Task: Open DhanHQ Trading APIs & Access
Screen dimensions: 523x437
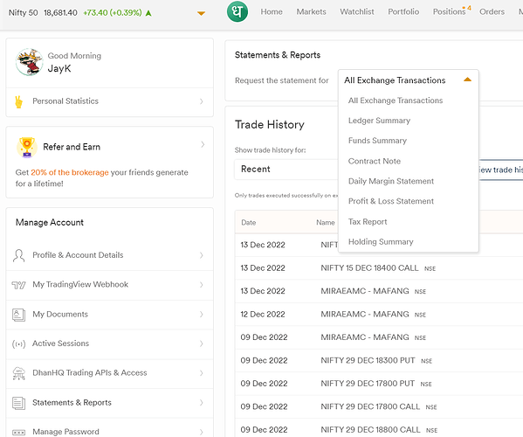Action: tap(89, 372)
